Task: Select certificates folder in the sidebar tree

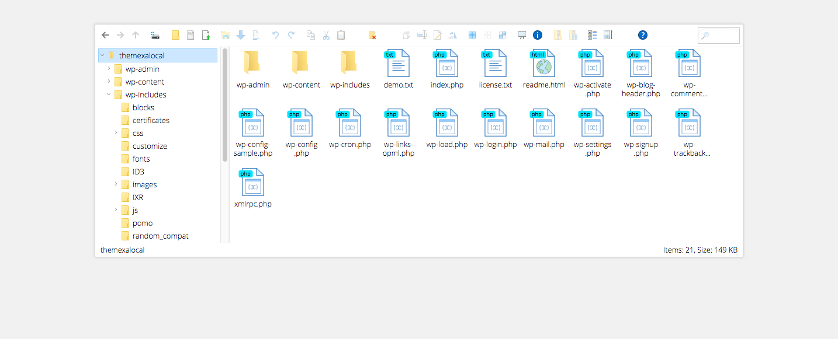Action: coord(150,120)
